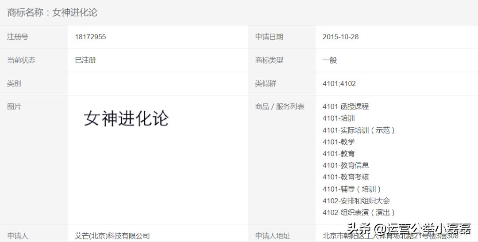Image resolution: width=478 pixels, height=242 pixels.
Task: Click the 申请日期 label
Action: [269, 37]
